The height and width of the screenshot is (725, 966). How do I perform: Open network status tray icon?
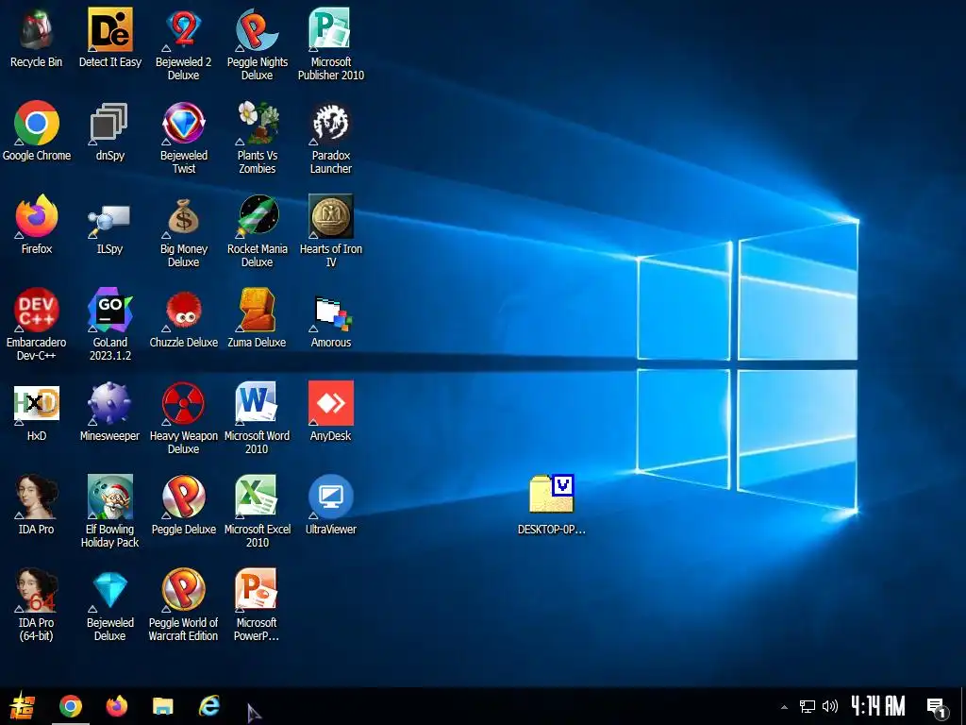point(808,706)
